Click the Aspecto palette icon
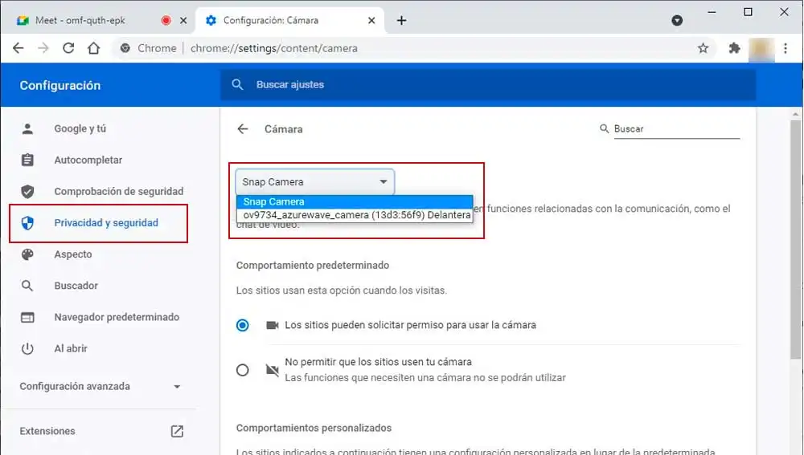Screen dimensions: 804x455 tap(27, 254)
